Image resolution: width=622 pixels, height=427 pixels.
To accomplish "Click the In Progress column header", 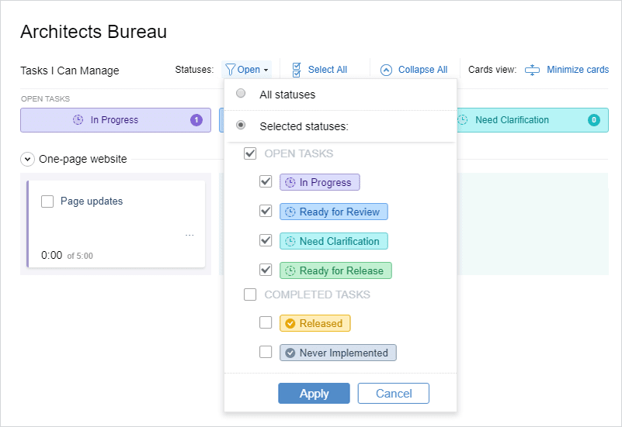I will (116, 120).
